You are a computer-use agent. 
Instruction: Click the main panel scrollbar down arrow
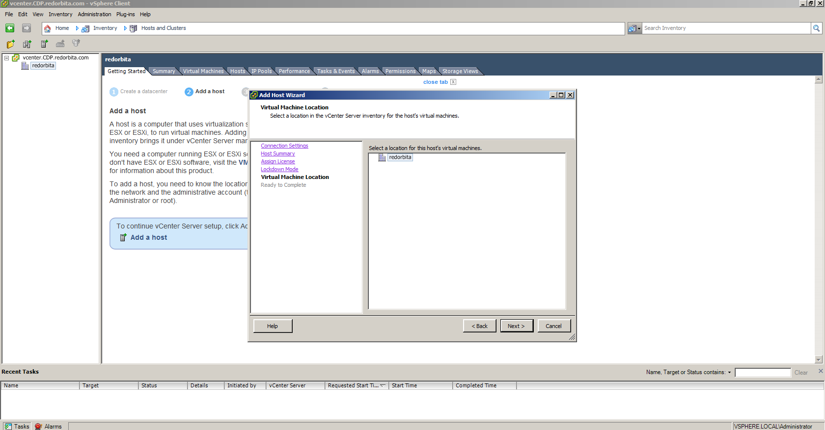point(818,359)
